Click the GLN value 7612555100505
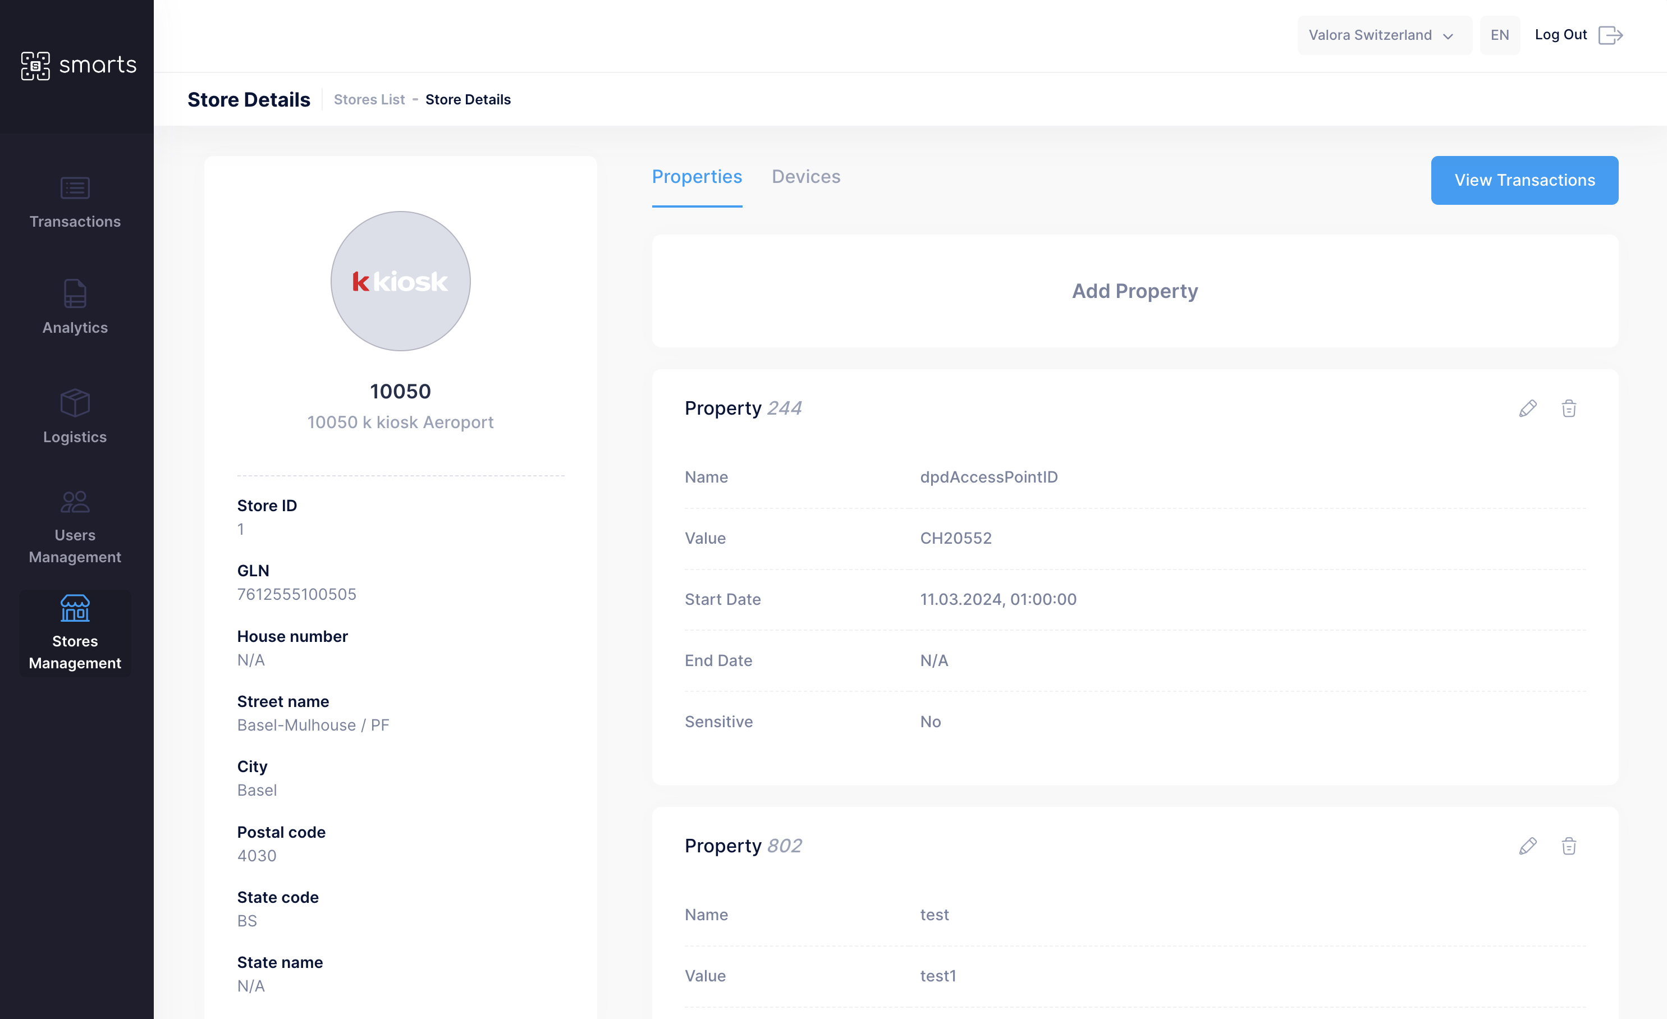The width and height of the screenshot is (1667, 1019). (x=296, y=594)
